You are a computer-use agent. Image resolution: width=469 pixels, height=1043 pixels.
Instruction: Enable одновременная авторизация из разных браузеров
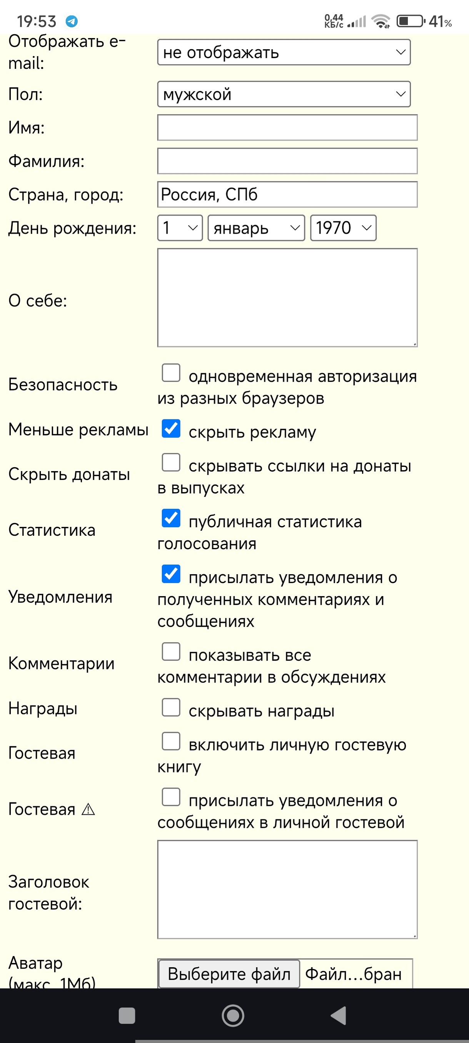pos(171,373)
